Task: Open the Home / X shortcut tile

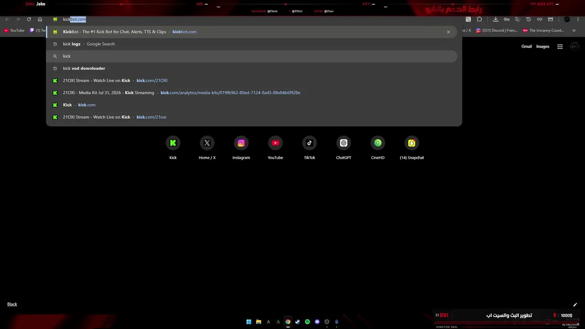Action: click(x=207, y=148)
